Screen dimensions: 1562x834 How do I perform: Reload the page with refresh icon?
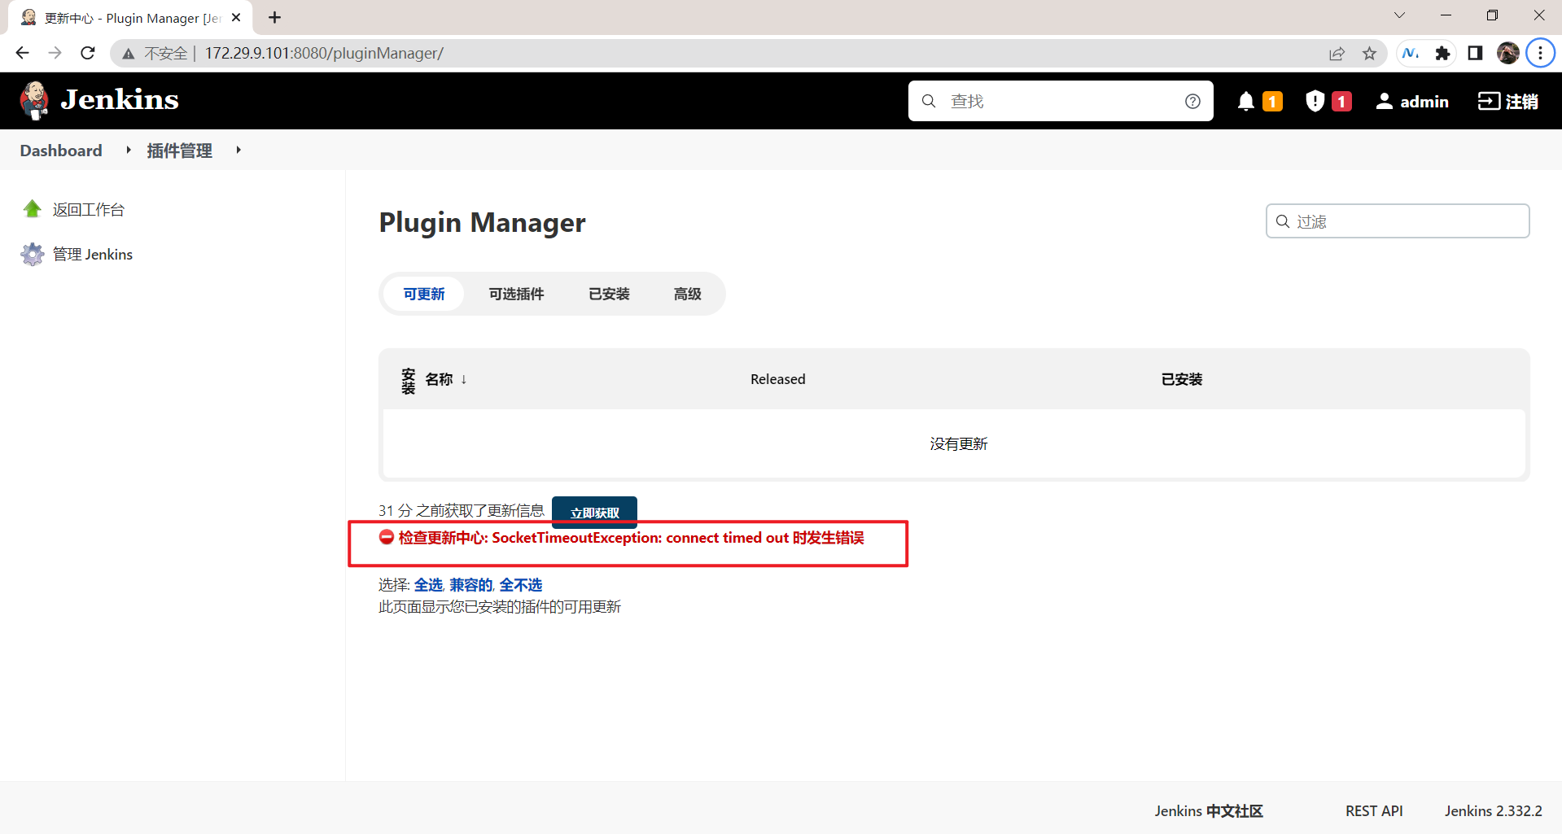(88, 53)
